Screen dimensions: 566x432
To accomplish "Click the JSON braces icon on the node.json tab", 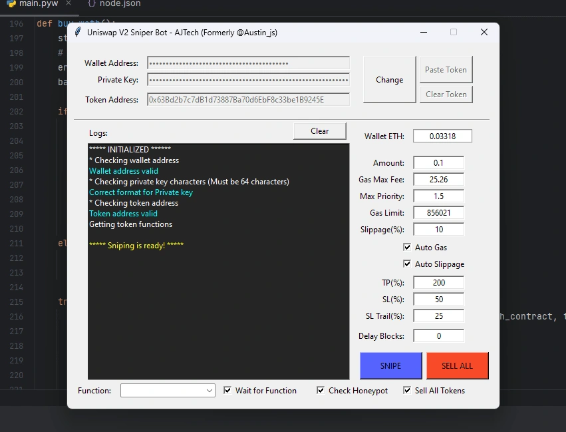I will tap(90, 3).
